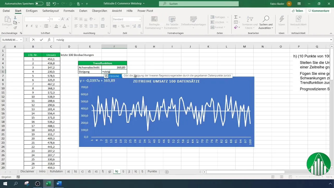Viewport: 334px width, 188px height.
Task: Click the Suchen search box
Action: click(x=199, y=4)
